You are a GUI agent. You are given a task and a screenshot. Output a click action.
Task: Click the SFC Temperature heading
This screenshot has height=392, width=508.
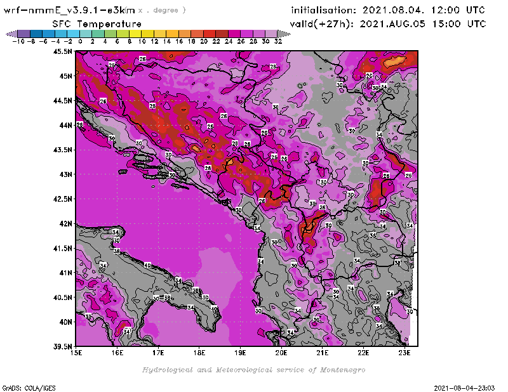97,24
